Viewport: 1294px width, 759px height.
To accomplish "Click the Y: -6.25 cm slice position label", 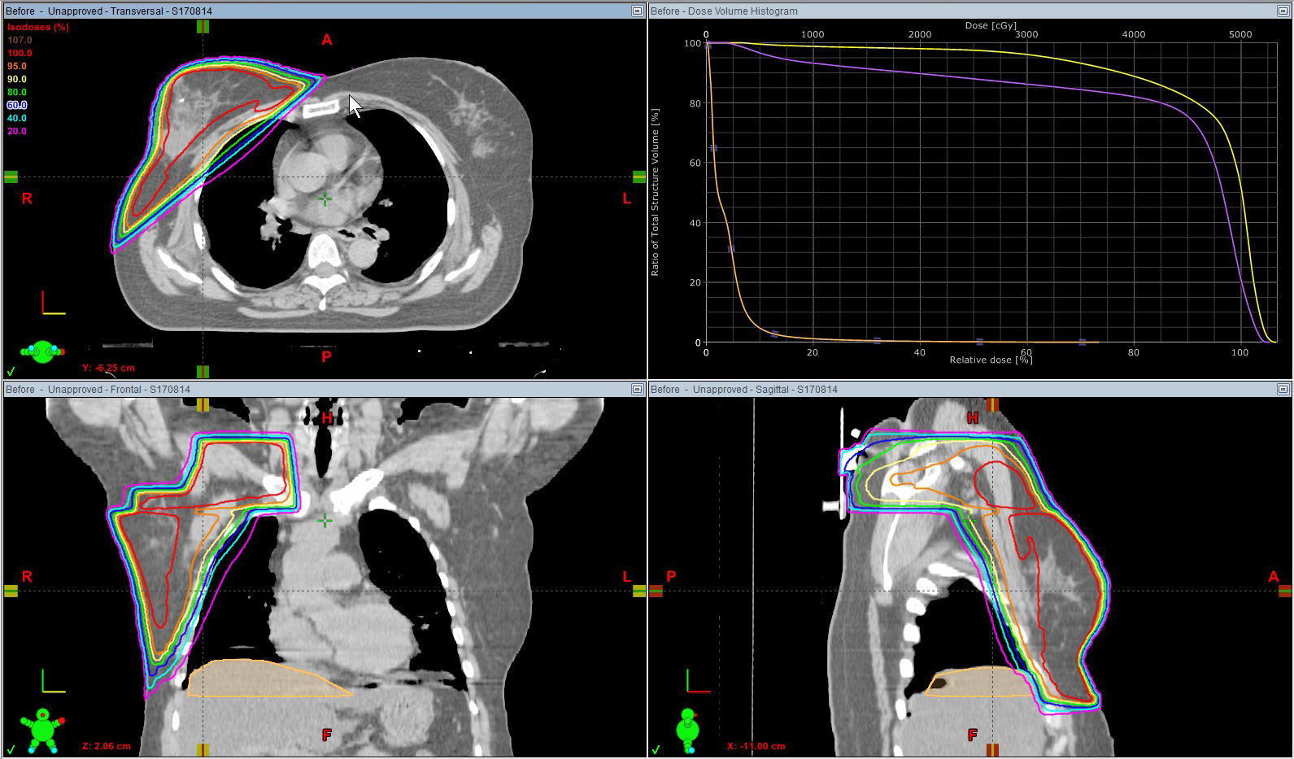I will pos(108,368).
